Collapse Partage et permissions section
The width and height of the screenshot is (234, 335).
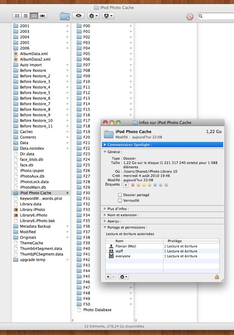click(105, 227)
